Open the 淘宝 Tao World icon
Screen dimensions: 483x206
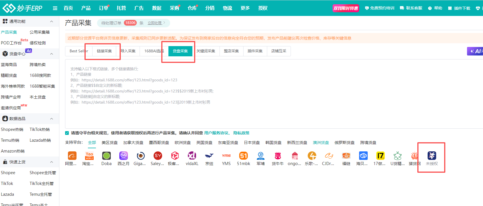pyautogui.click(x=89, y=156)
